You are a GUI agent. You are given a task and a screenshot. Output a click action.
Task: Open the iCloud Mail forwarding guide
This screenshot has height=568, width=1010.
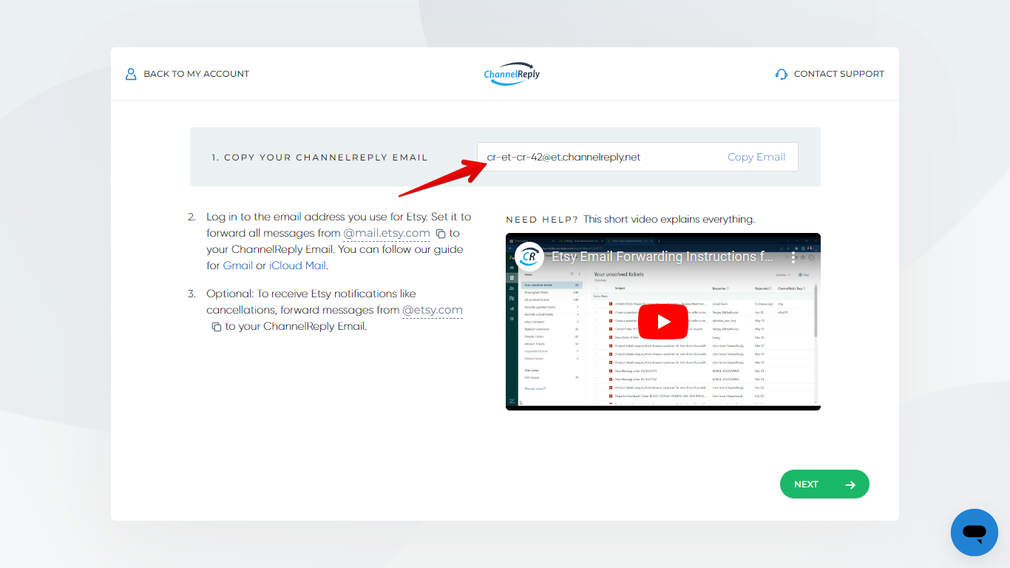[x=297, y=266]
